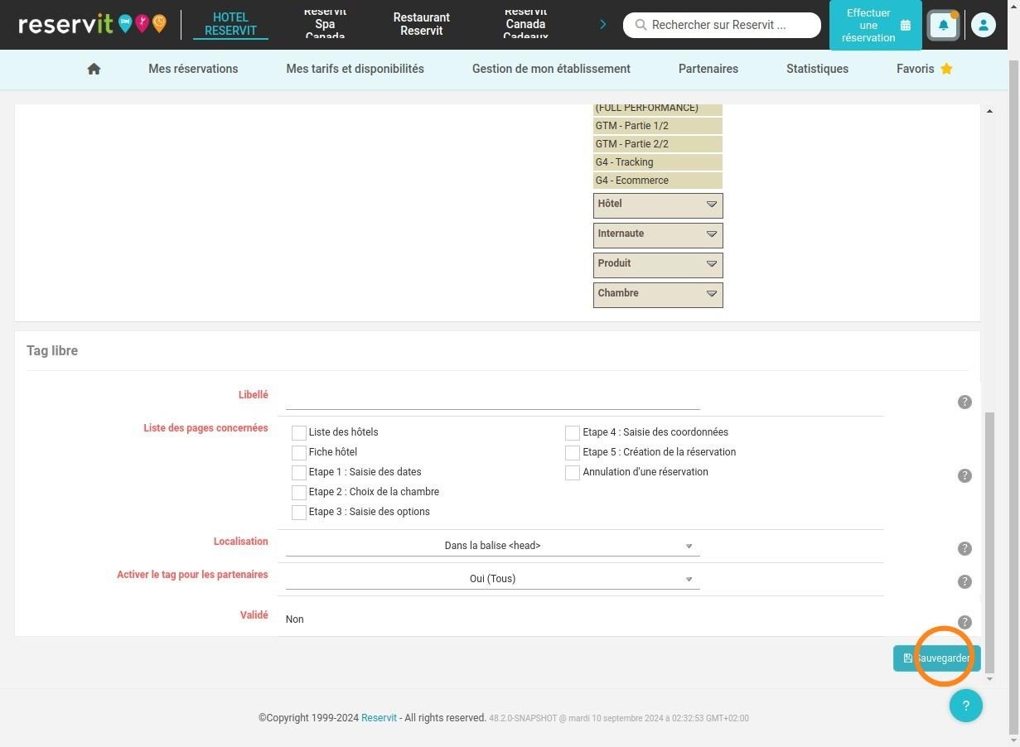This screenshot has height=747, width=1020.
Task: Expand the Produit variables dropdown
Action: (658, 265)
